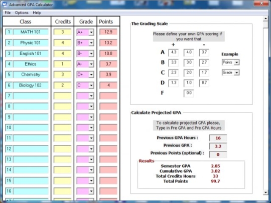Viewport: 271px width, 203px height.
Task: Click the vertical scrollbar thumb
Action: [265, 24]
